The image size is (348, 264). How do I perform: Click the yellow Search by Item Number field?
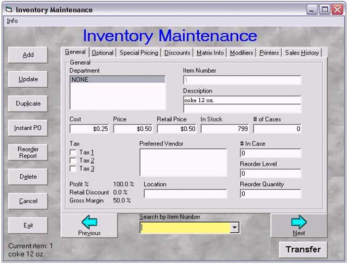(185, 228)
